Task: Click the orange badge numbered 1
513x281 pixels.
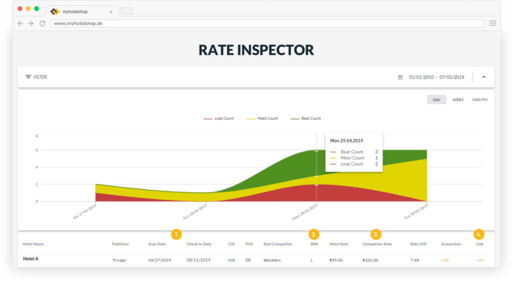Action: pyautogui.click(x=176, y=234)
